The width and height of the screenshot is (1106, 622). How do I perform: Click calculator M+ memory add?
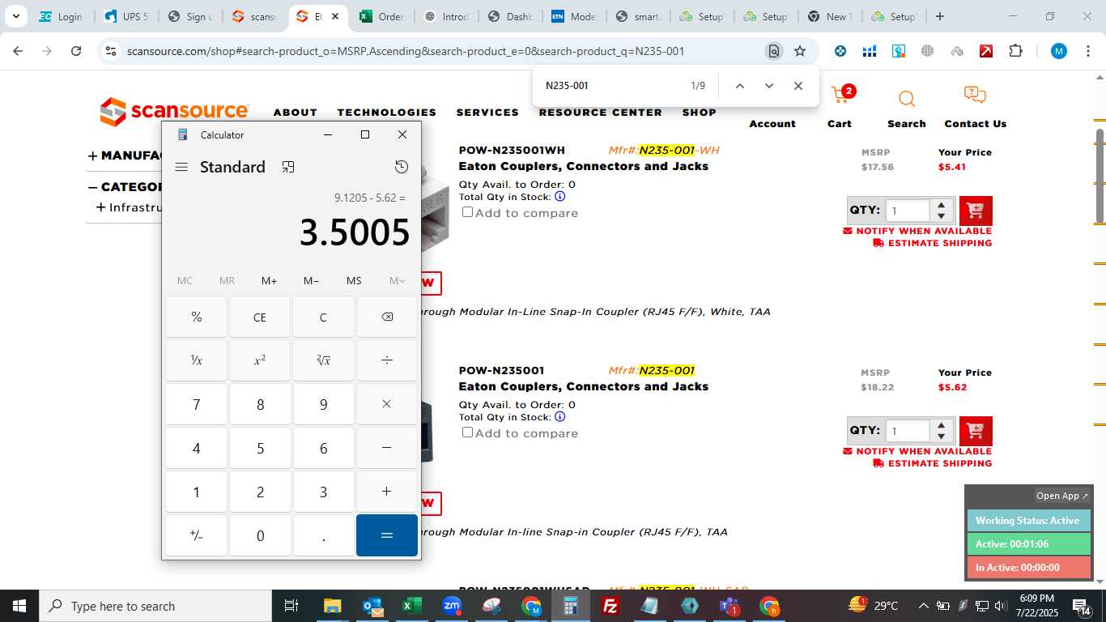point(269,281)
